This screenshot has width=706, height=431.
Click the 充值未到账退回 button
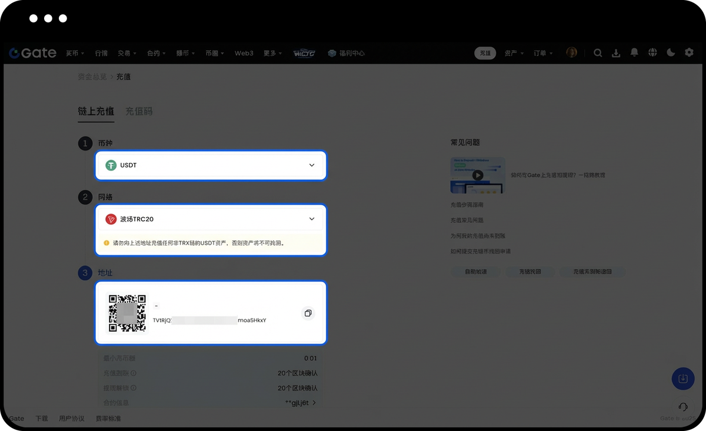592,272
